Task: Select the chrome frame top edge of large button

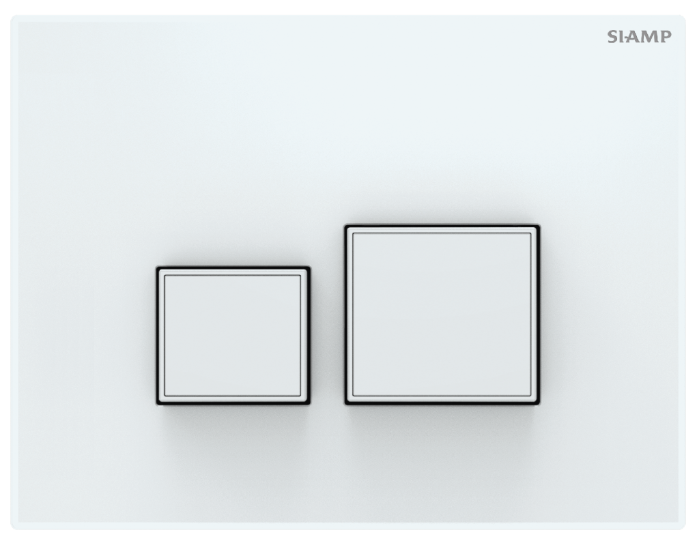Action: pos(442,230)
